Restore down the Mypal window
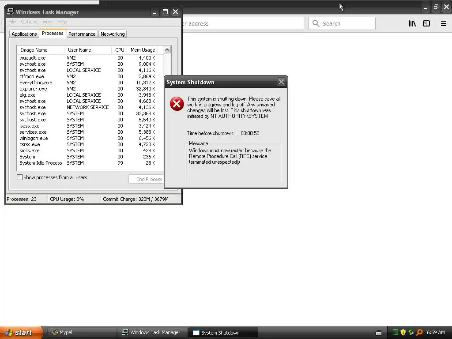Image resolution: width=452 pixels, height=339 pixels. pyautogui.click(x=436, y=7)
